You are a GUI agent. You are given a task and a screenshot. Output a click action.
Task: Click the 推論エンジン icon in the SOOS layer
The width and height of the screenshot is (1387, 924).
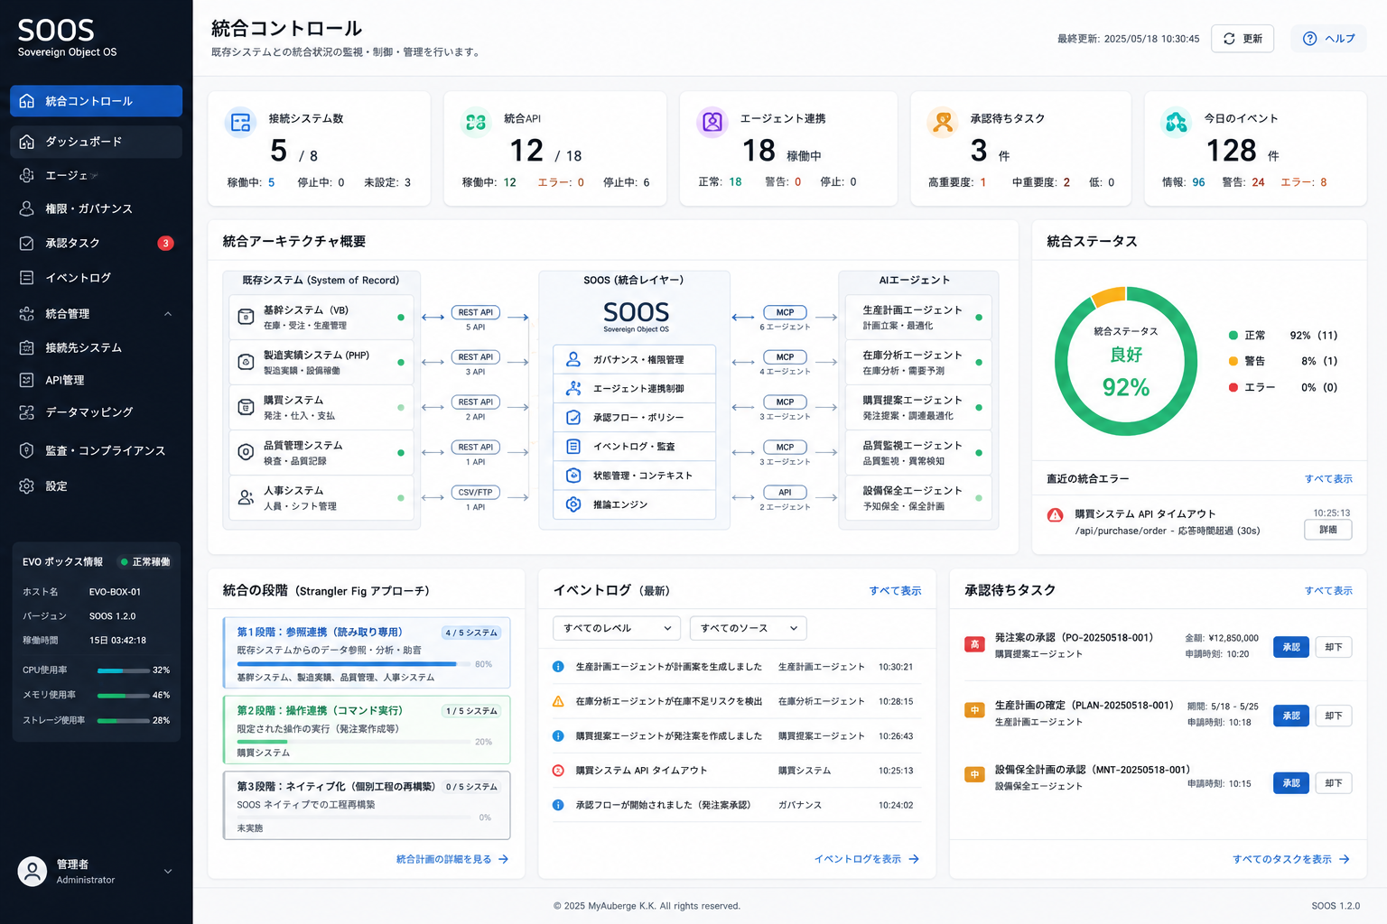tap(573, 504)
